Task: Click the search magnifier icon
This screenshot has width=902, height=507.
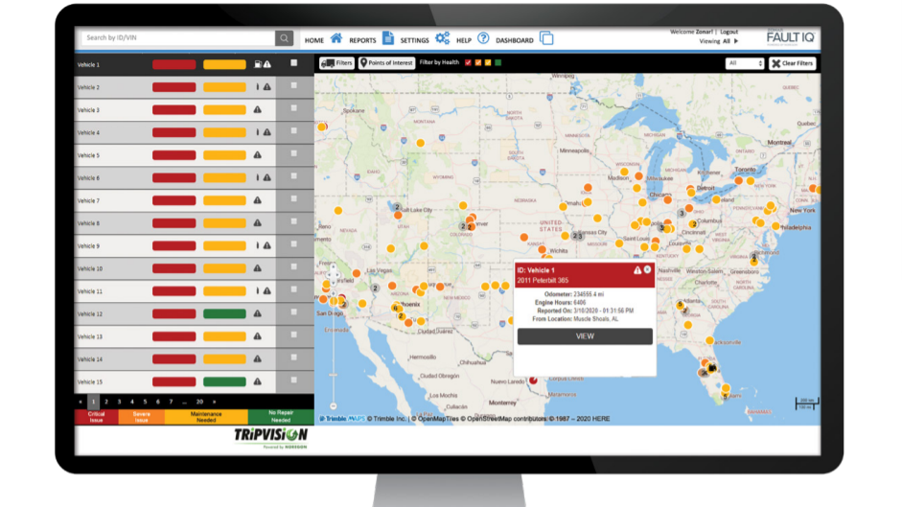Action: [284, 38]
